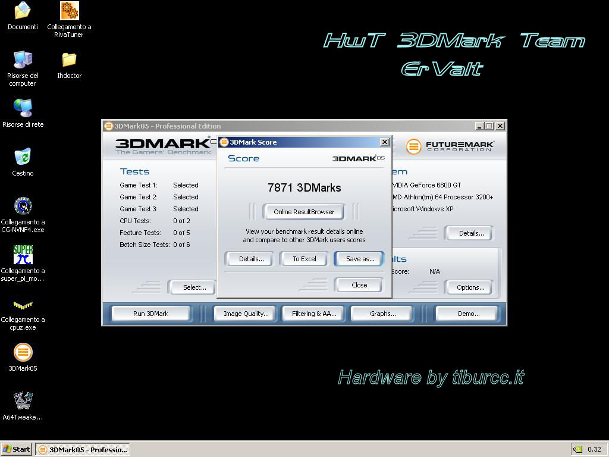Click the 7871 3DMarks score text
Image resolution: width=609 pixels, height=457 pixels.
pyautogui.click(x=304, y=188)
